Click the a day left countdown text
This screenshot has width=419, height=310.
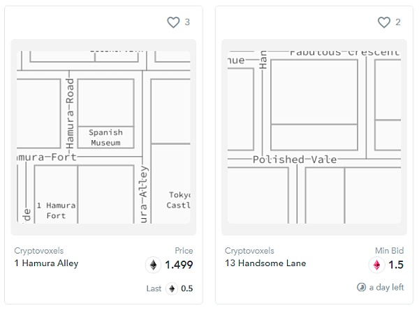[387, 287]
